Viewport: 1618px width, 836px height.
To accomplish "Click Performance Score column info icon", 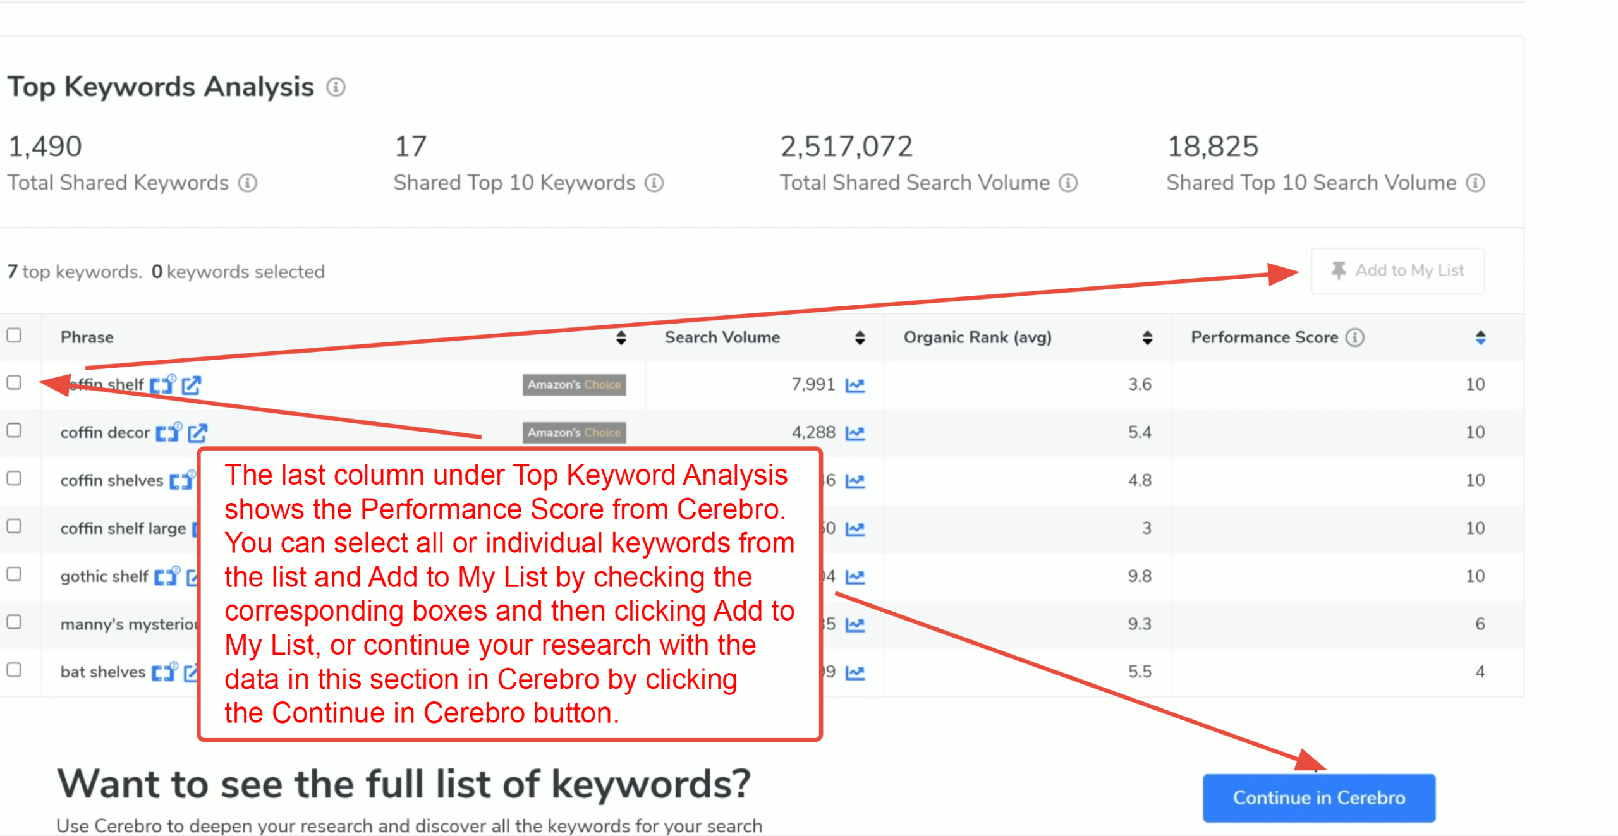I will (1354, 337).
